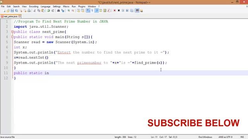Open the Encoding menu
248x139 pixels.
tap(34, 7)
